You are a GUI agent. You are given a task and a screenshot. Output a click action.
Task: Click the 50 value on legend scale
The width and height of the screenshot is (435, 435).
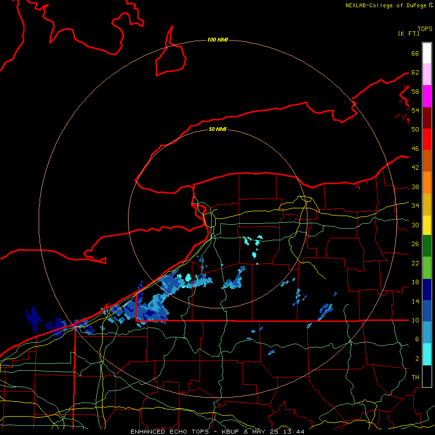tap(415, 129)
